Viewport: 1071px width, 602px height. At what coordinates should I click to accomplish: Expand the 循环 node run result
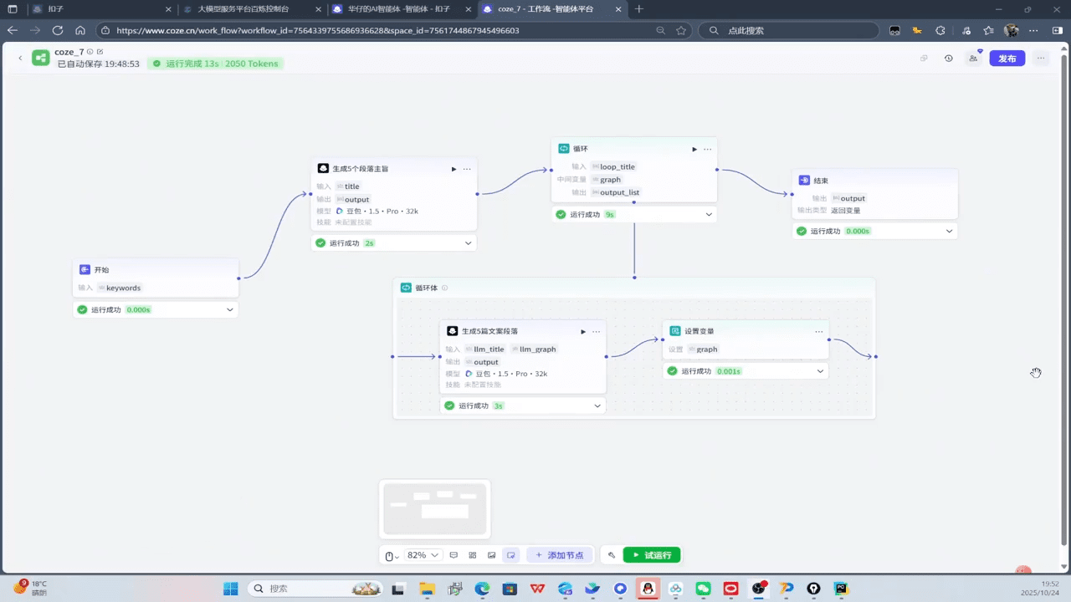(709, 214)
